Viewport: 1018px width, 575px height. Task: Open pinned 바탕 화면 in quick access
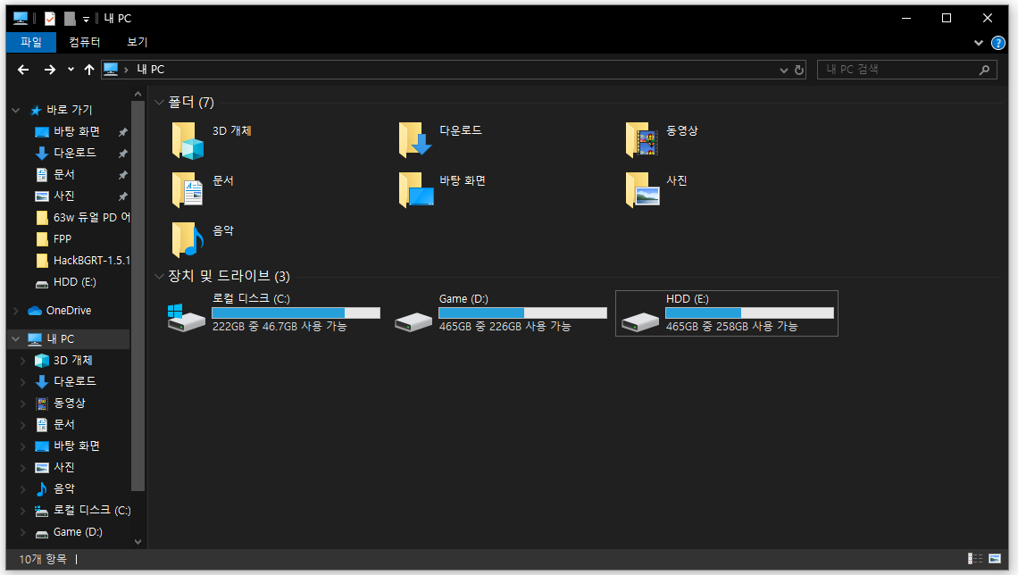pyautogui.click(x=77, y=131)
